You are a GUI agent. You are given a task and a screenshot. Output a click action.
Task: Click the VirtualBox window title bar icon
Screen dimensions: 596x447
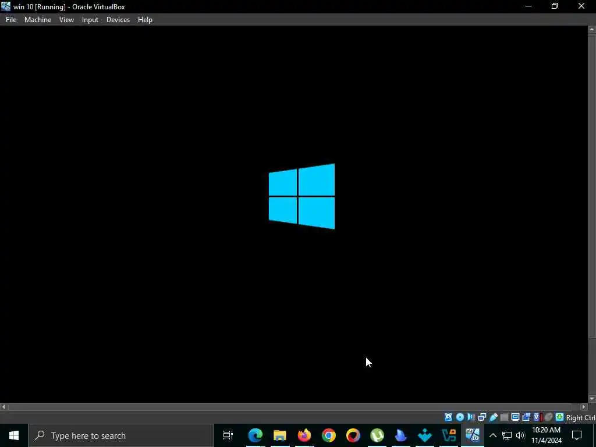point(6,6)
